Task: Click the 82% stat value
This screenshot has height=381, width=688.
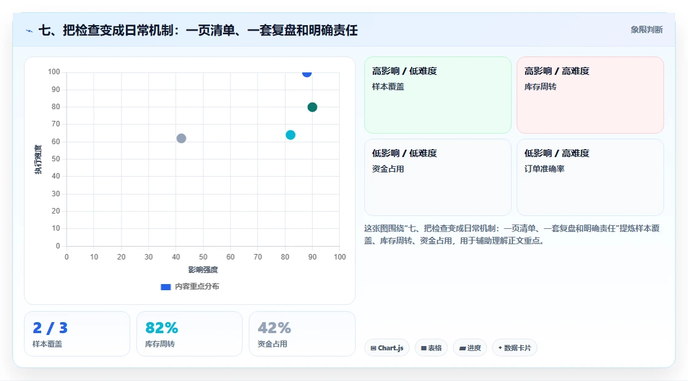Action: click(x=162, y=328)
